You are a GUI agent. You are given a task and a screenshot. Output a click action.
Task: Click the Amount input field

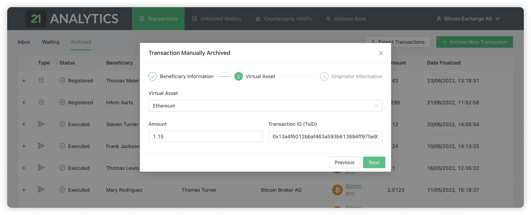205,137
